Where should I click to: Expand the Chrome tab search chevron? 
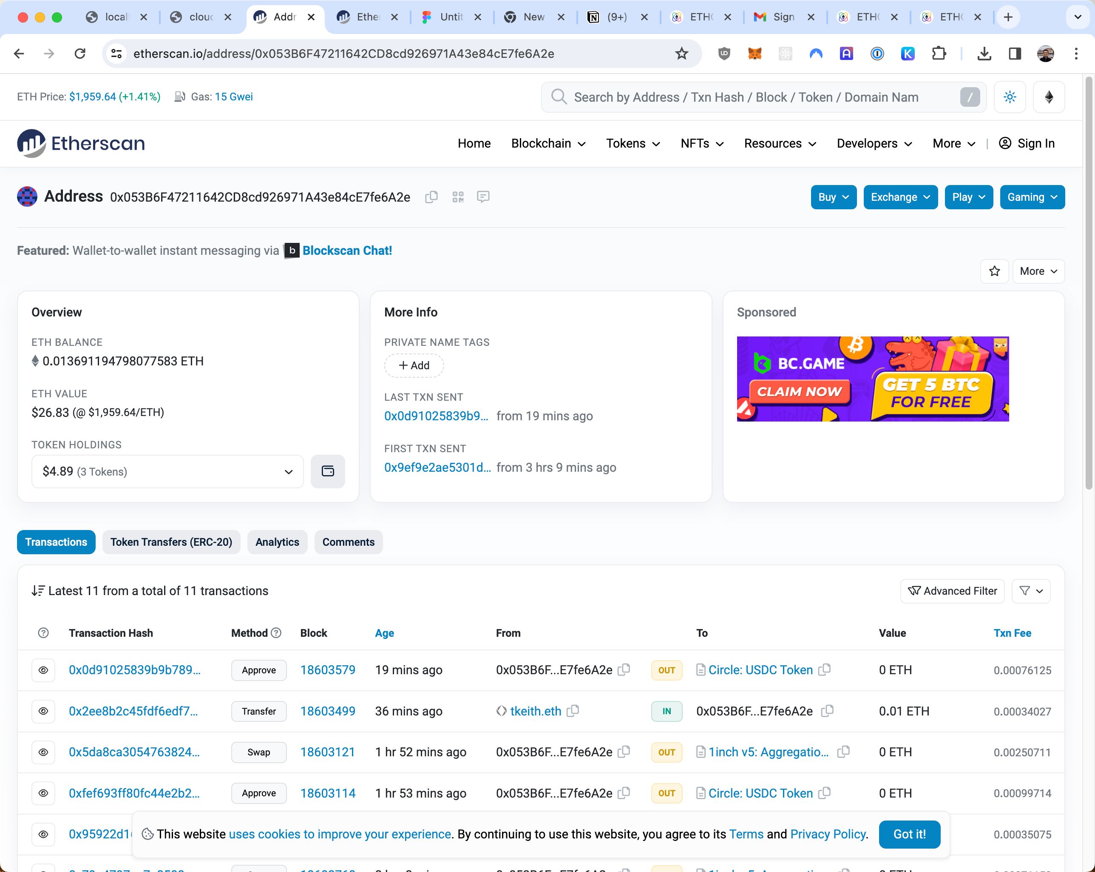[1078, 17]
